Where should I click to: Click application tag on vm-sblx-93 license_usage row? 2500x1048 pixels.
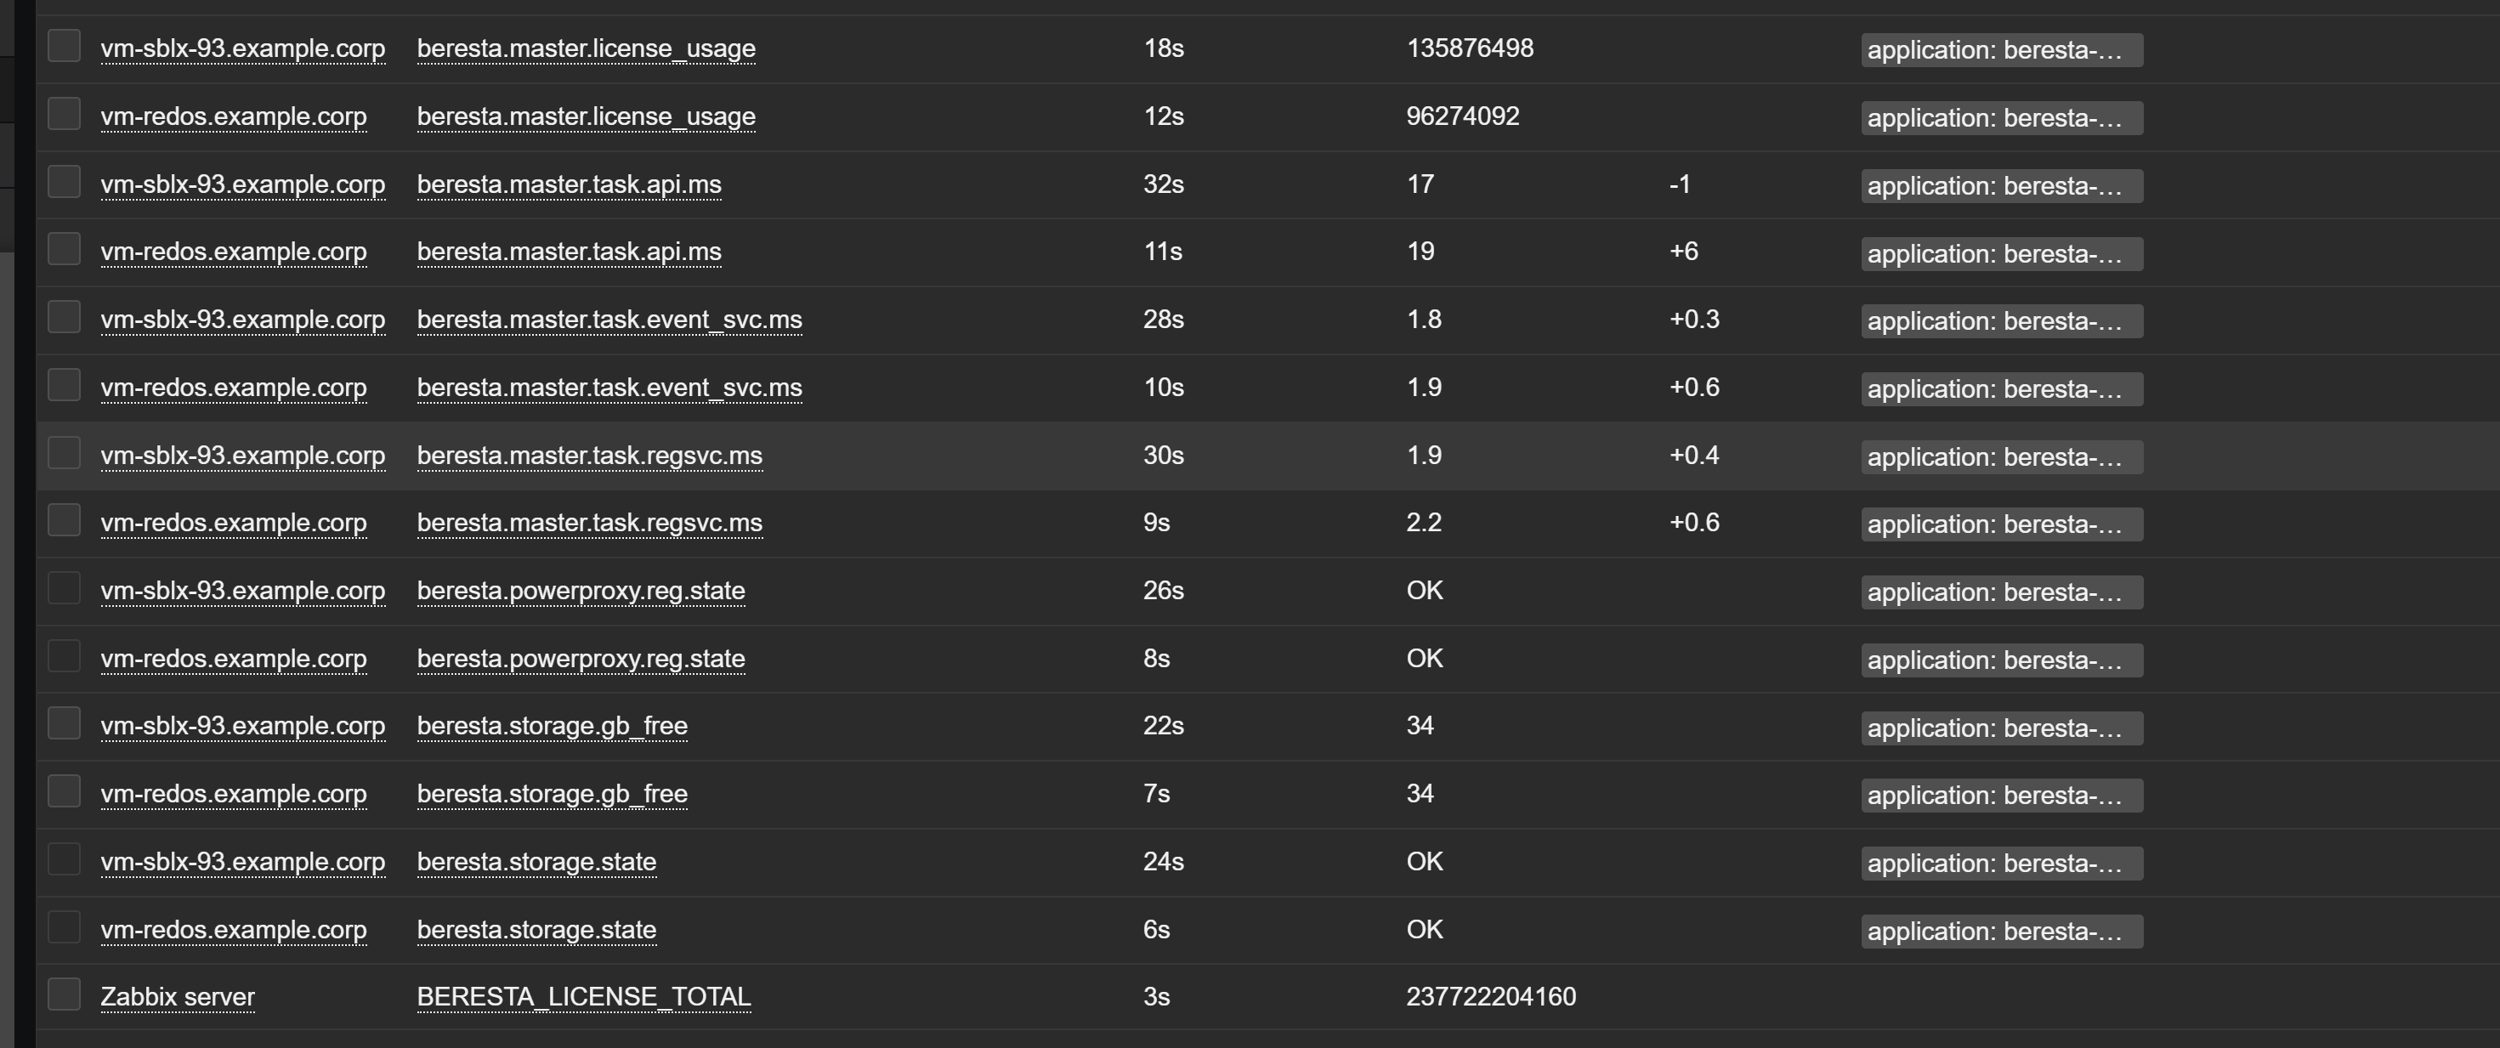pos(2000,50)
